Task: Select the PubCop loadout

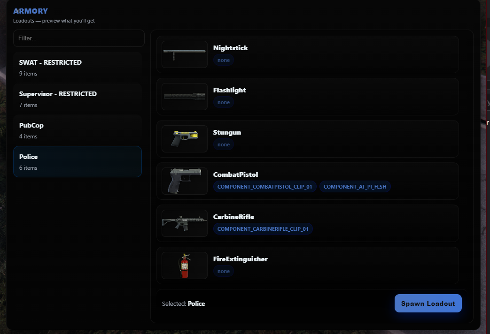Action: 78,130
